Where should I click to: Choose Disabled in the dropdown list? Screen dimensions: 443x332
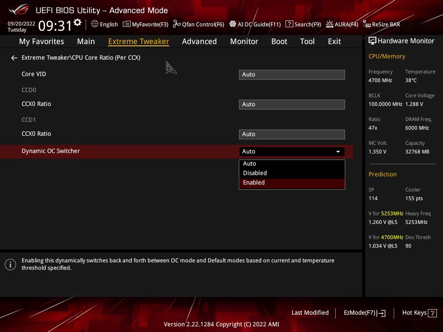(x=292, y=173)
